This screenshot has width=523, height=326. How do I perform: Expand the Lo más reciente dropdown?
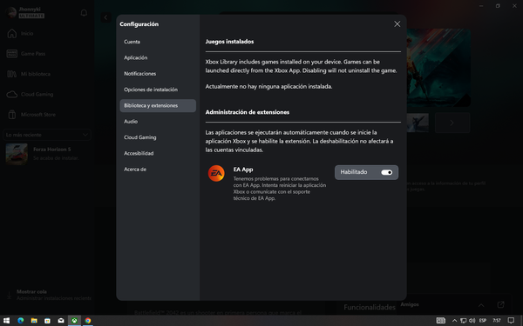[x=47, y=135]
